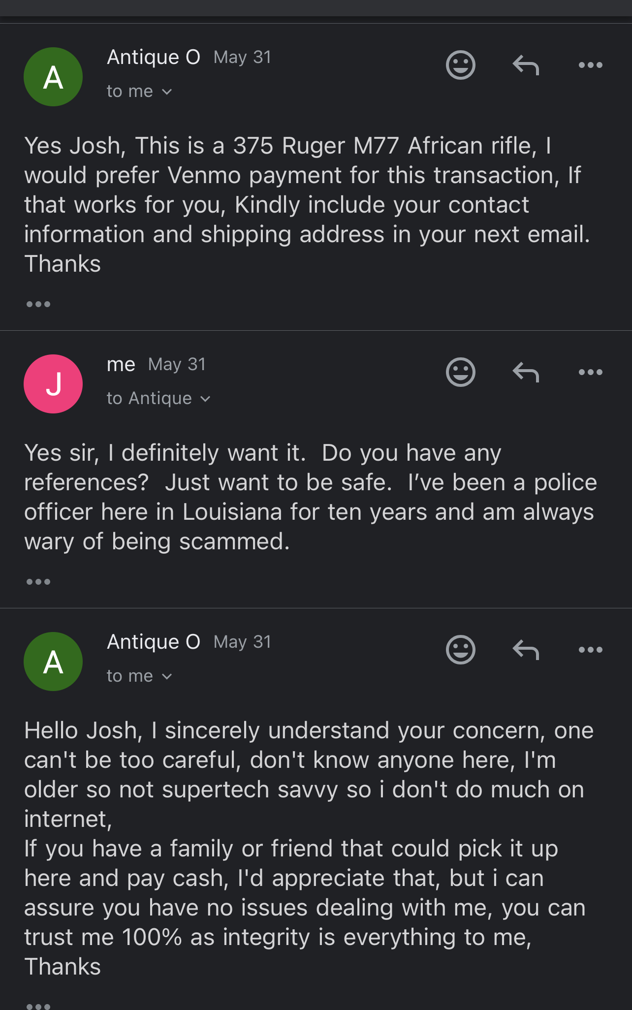Expand 'to me' details on last email
The image size is (632, 1010).
pos(139,676)
